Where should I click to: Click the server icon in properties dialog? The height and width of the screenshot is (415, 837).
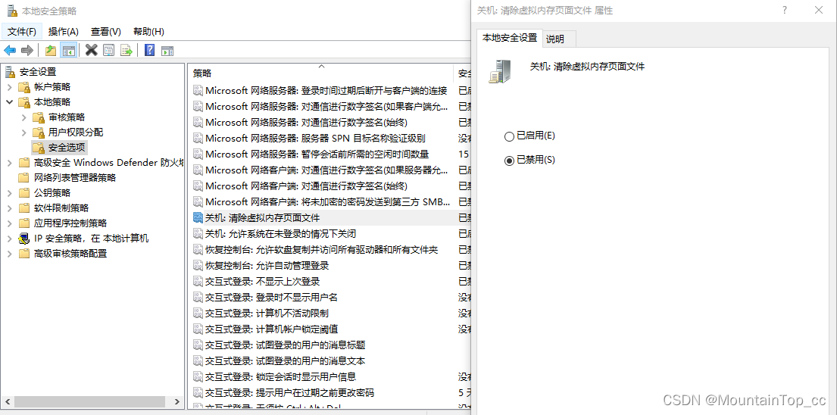click(x=500, y=71)
